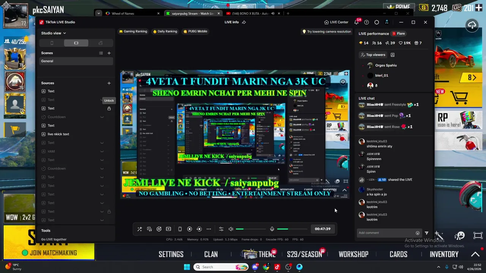Switch to Wheel of Names browser tab
The image size is (486, 273).
tap(132, 14)
